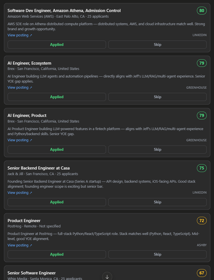Viewport: 214px width, 280px height.
Task: Skip the PostHog Product Engineer job
Action: pos(157,254)
